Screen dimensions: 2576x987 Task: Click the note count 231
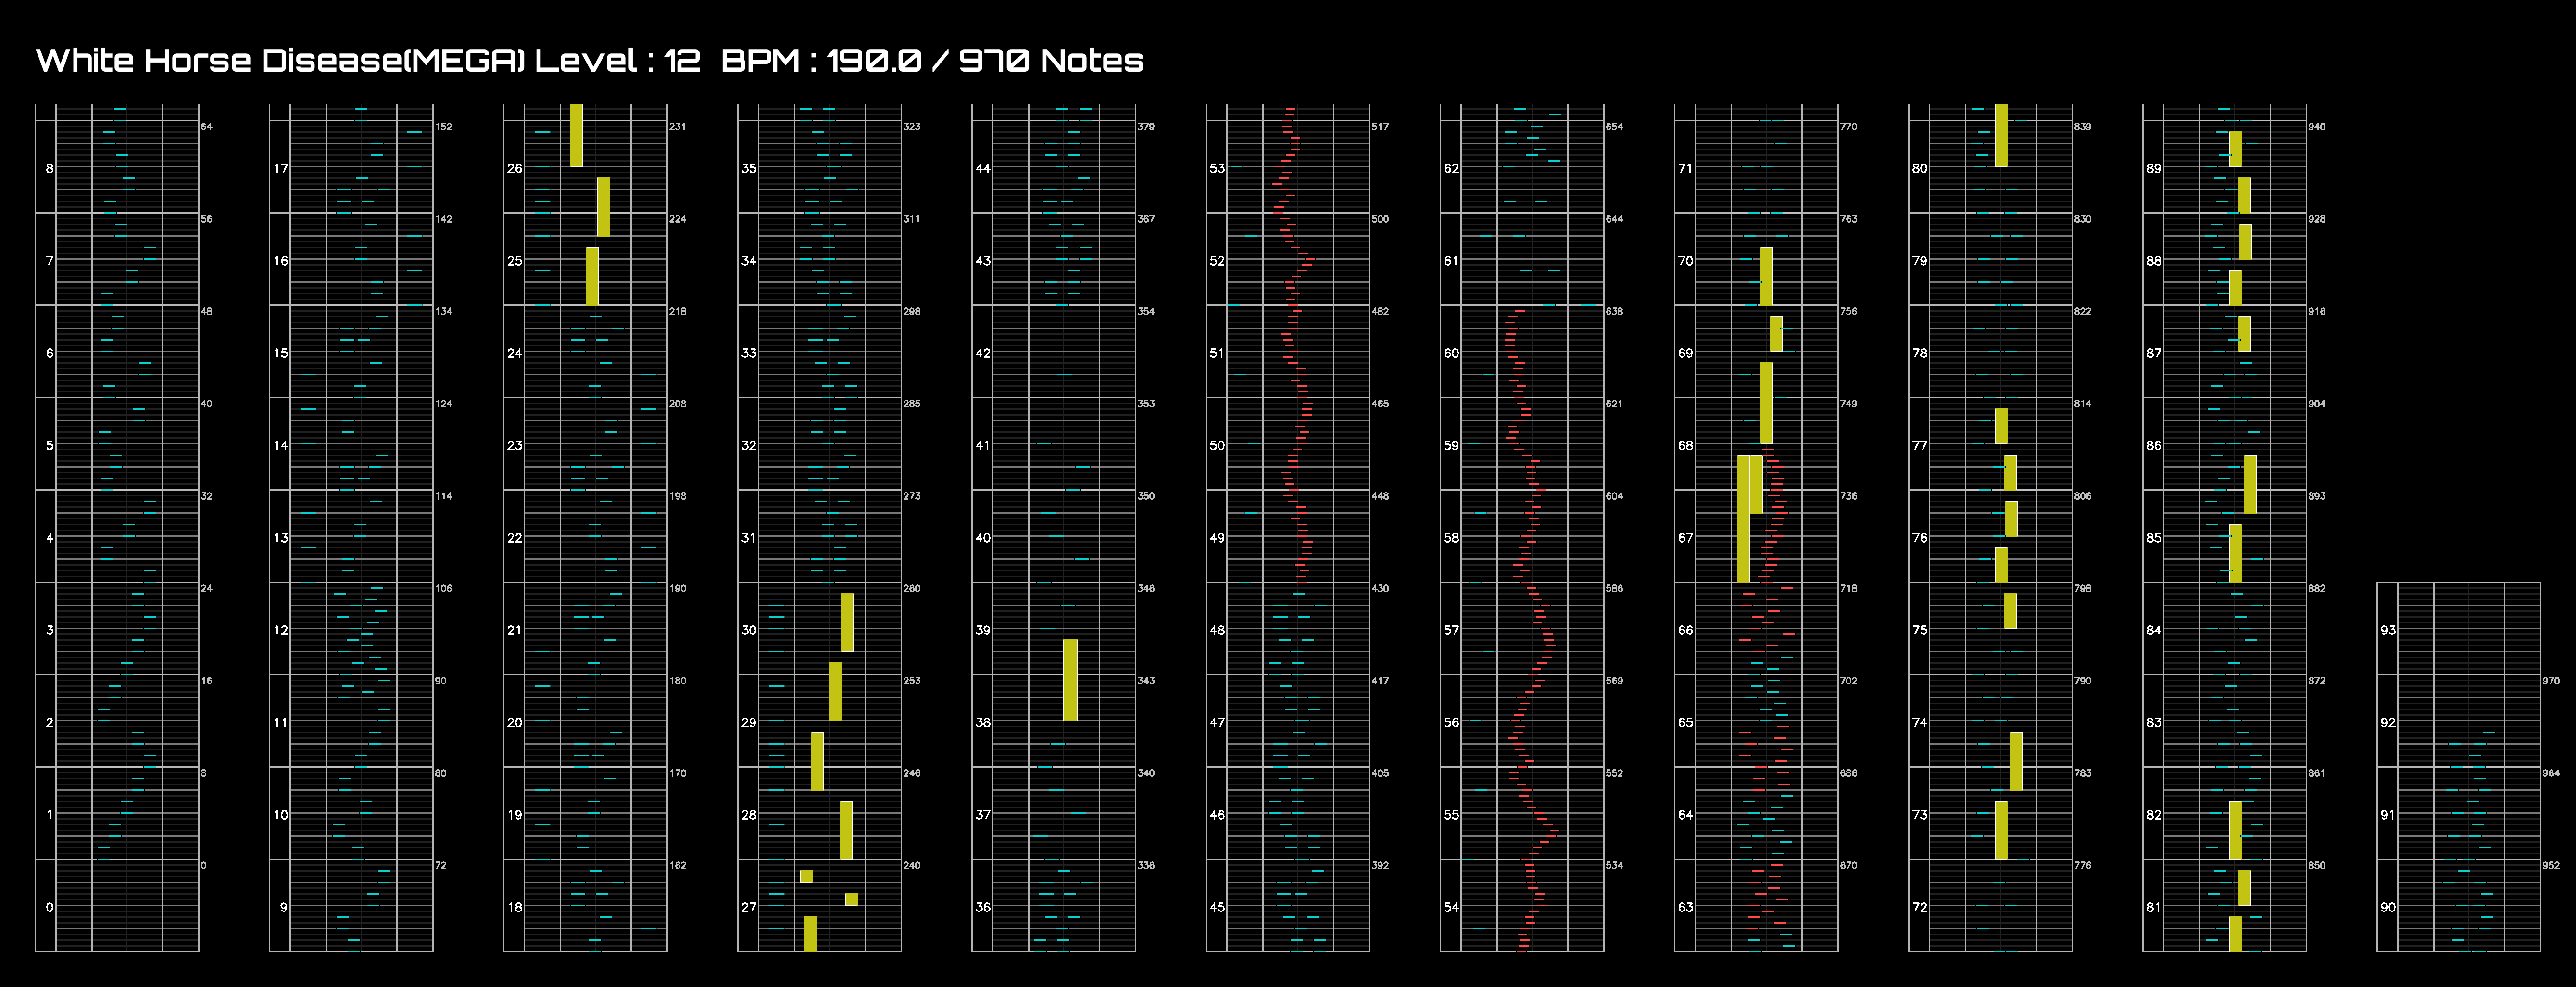point(678,127)
